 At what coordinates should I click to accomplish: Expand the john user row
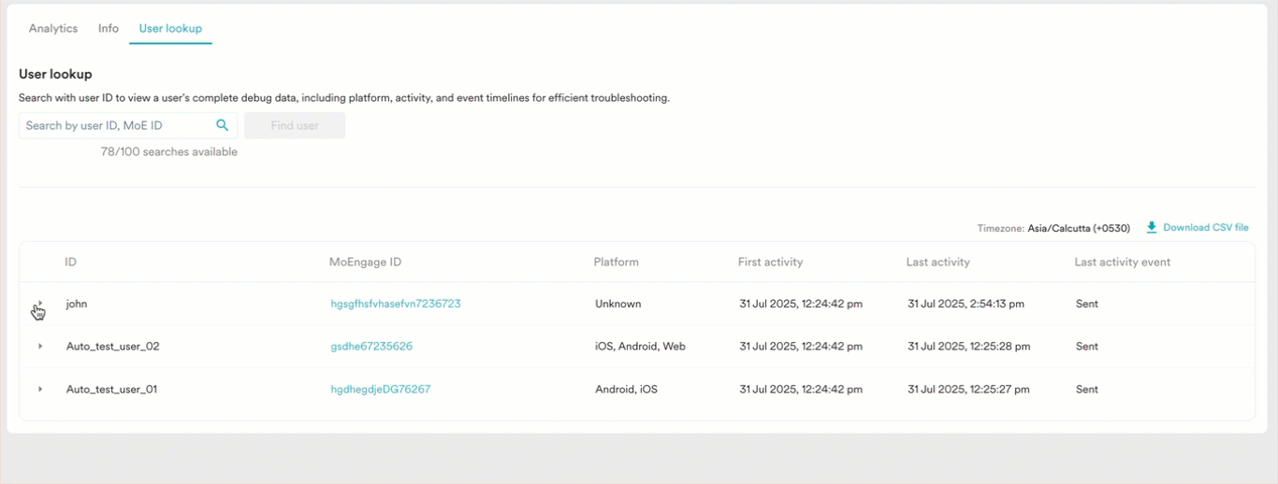[40, 305]
